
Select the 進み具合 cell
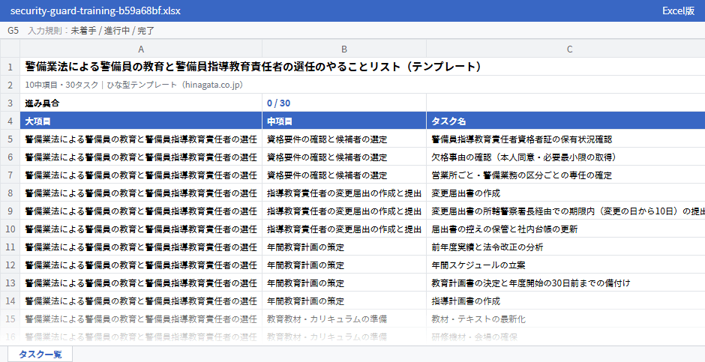(141, 103)
